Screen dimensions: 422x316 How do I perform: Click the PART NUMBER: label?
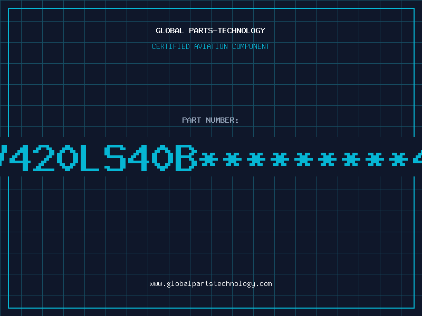pos(210,120)
